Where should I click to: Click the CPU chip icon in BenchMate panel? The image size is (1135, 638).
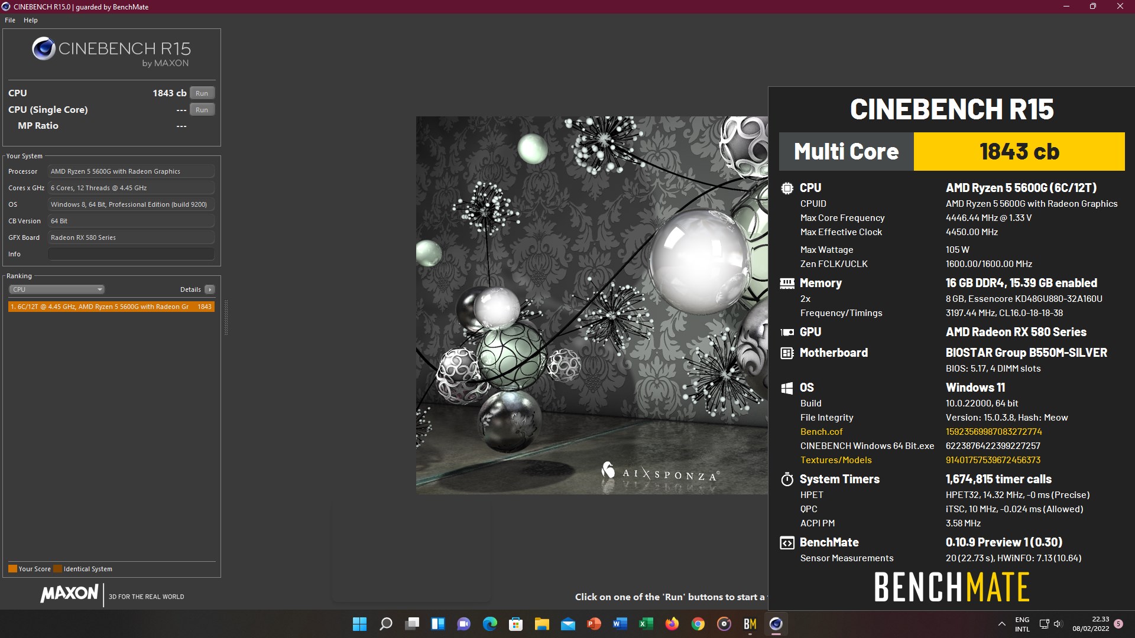(787, 188)
